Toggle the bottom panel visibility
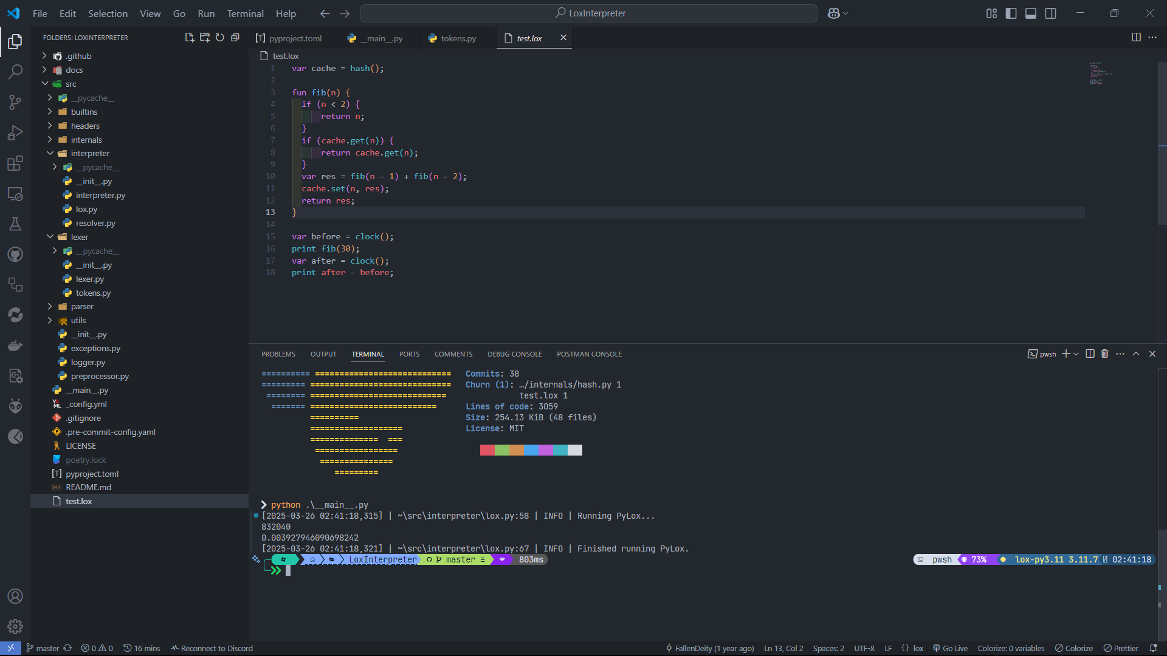Viewport: 1167px width, 656px height. coord(1031,13)
